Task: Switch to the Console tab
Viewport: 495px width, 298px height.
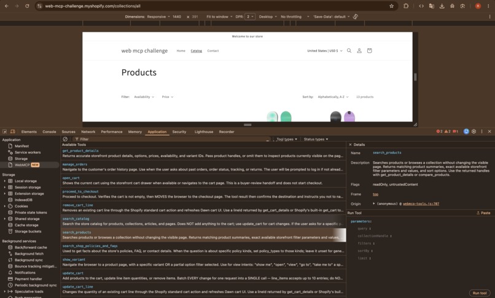Action: coord(49,132)
